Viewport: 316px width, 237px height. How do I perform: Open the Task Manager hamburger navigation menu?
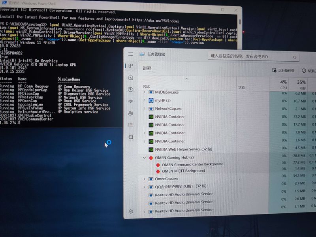coord(130,54)
